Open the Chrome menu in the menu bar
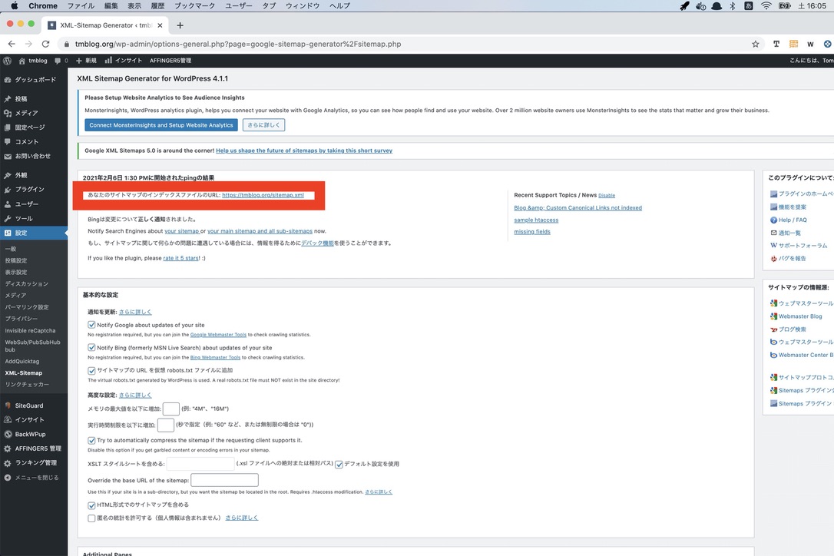Screen dimensions: 834x556 (42, 6)
